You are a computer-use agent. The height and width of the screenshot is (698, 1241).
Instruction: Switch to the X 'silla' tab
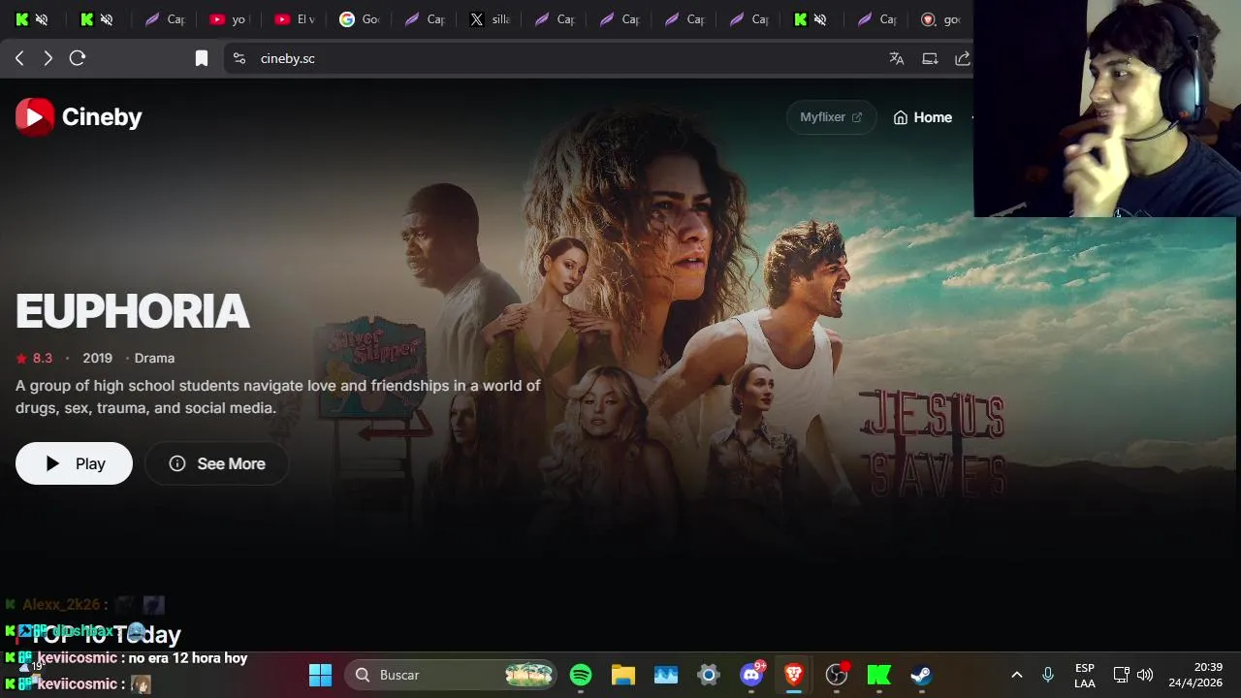click(x=490, y=19)
